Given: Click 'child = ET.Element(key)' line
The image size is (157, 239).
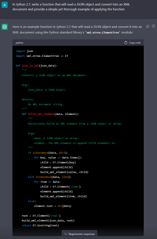Looking at the screenshot, I should pos(58,163).
